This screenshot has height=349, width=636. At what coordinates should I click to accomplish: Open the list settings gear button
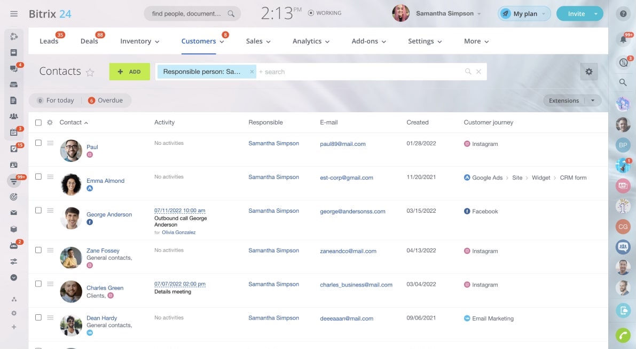(x=589, y=72)
